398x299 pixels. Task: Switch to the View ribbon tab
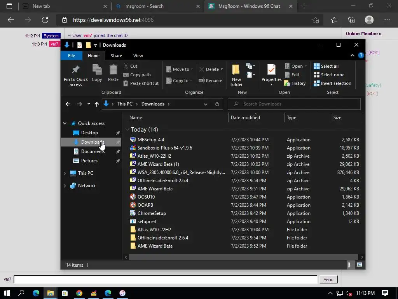(138, 56)
